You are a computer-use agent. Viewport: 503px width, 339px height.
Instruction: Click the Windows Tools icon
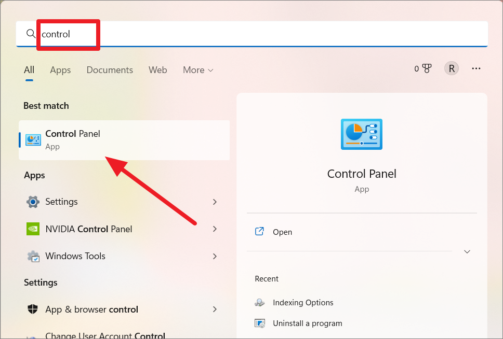click(x=33, y=257)
